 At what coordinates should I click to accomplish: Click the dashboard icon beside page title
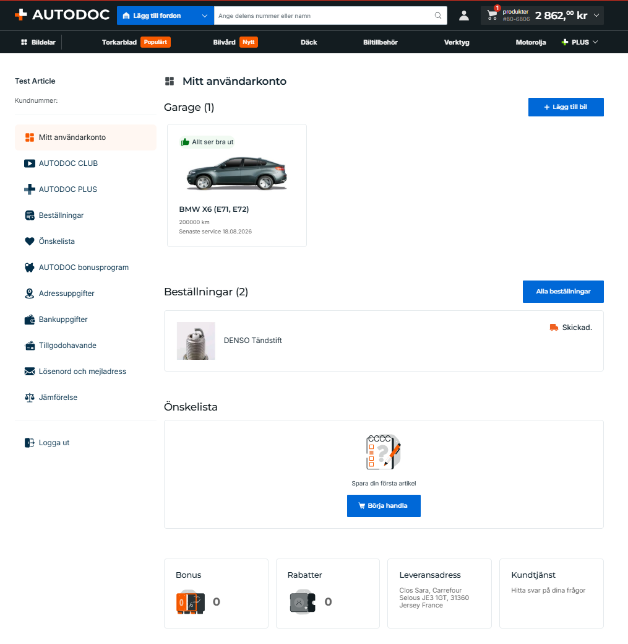pyautogui.click(x=170, y=81)
